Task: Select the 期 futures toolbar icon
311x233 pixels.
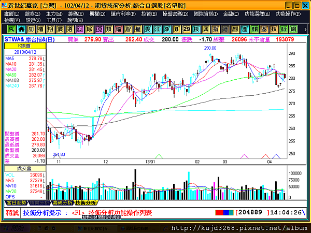Action: (x=50, y=30)
